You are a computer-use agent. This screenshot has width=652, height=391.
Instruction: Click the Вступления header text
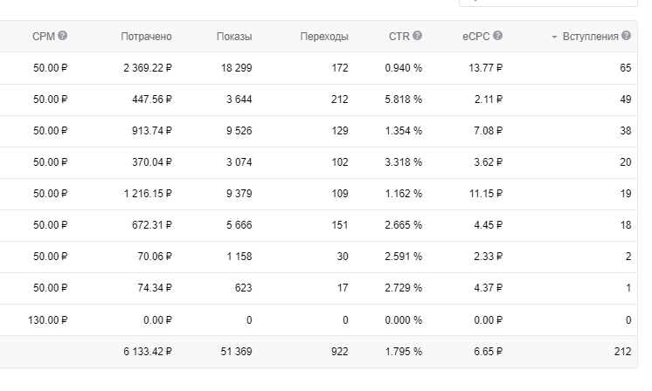tap(589, 37)
